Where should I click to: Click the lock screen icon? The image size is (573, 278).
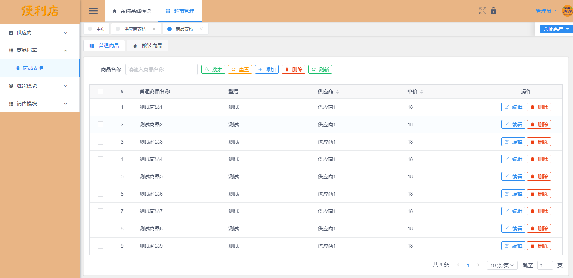pos(493,11)
